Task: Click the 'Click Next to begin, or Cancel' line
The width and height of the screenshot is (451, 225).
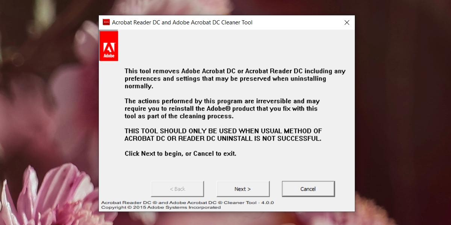Action: [180, 153]
